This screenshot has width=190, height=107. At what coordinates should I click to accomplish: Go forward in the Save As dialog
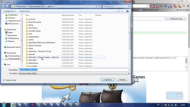(7, 6)
